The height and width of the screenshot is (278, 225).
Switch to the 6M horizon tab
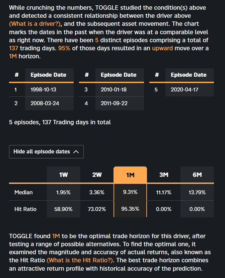(197, 175)
